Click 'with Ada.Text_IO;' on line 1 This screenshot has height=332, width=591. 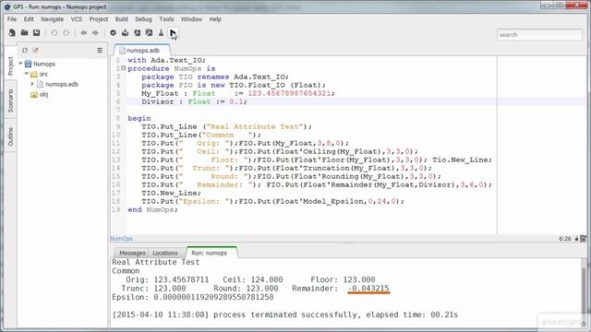click(166, 60)
